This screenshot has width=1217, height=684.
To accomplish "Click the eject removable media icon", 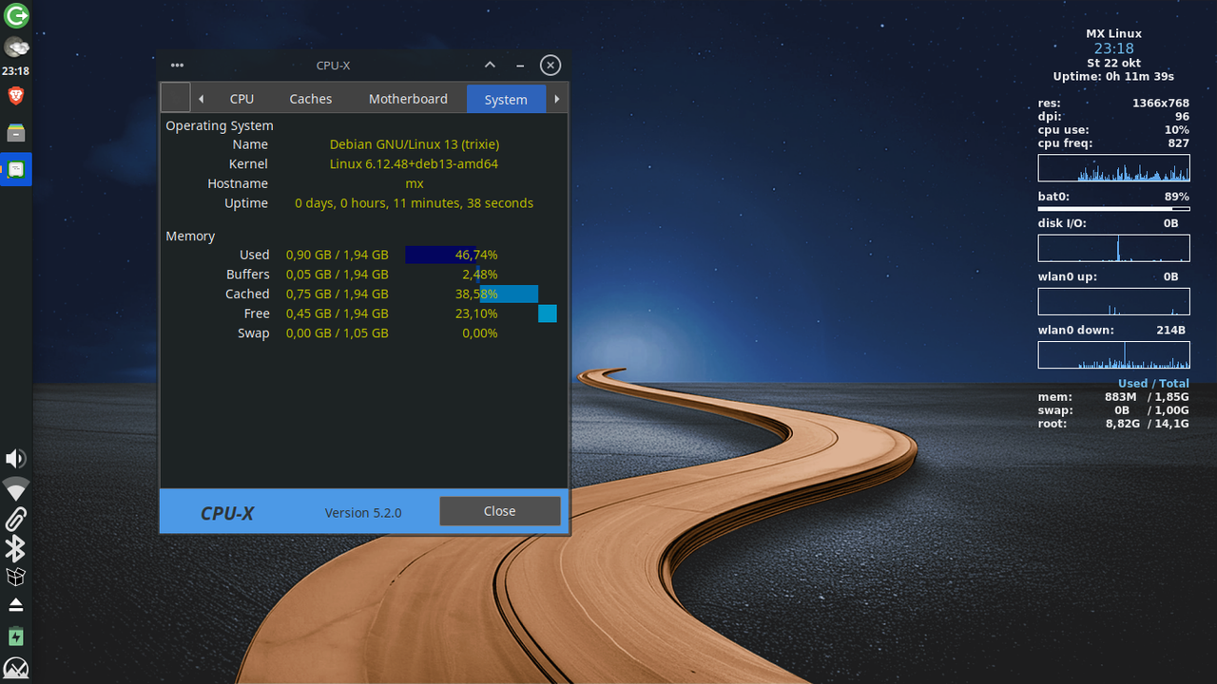I will pos(15,605).
